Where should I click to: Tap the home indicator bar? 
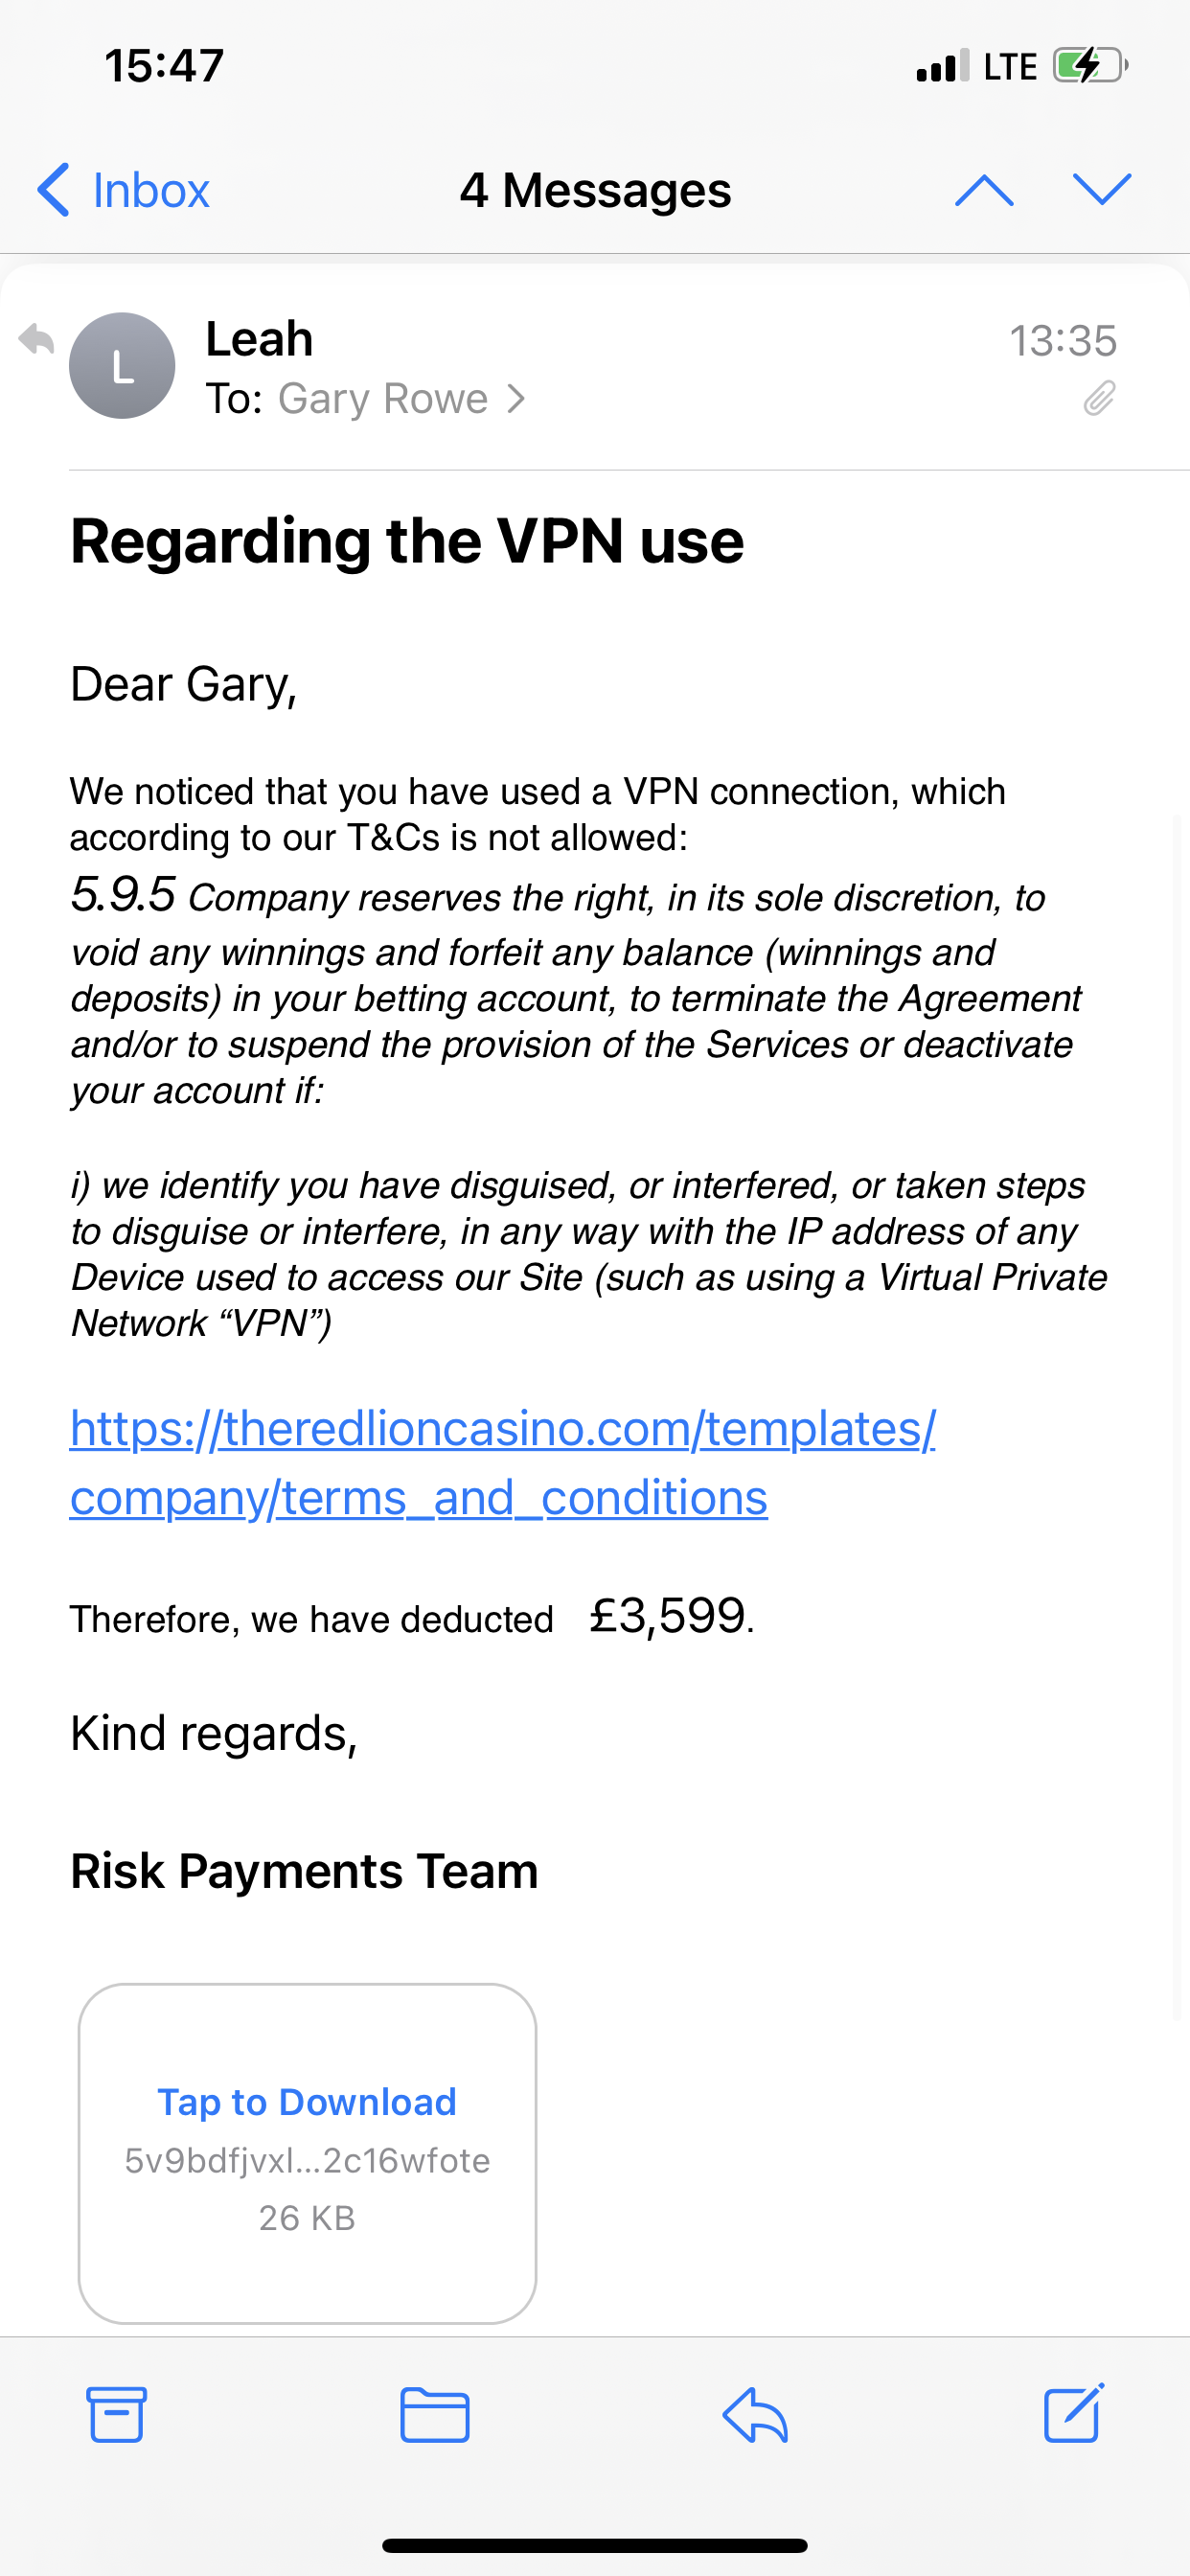coord(595,2545)
